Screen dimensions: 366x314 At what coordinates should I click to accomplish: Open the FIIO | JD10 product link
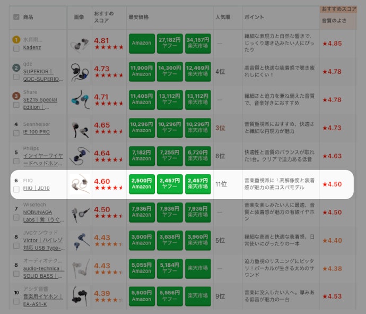37,188
